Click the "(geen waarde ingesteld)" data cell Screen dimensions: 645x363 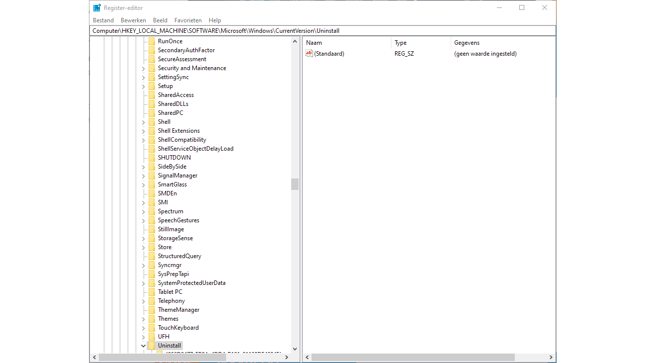pyautogui.click(x=485, y=54)
